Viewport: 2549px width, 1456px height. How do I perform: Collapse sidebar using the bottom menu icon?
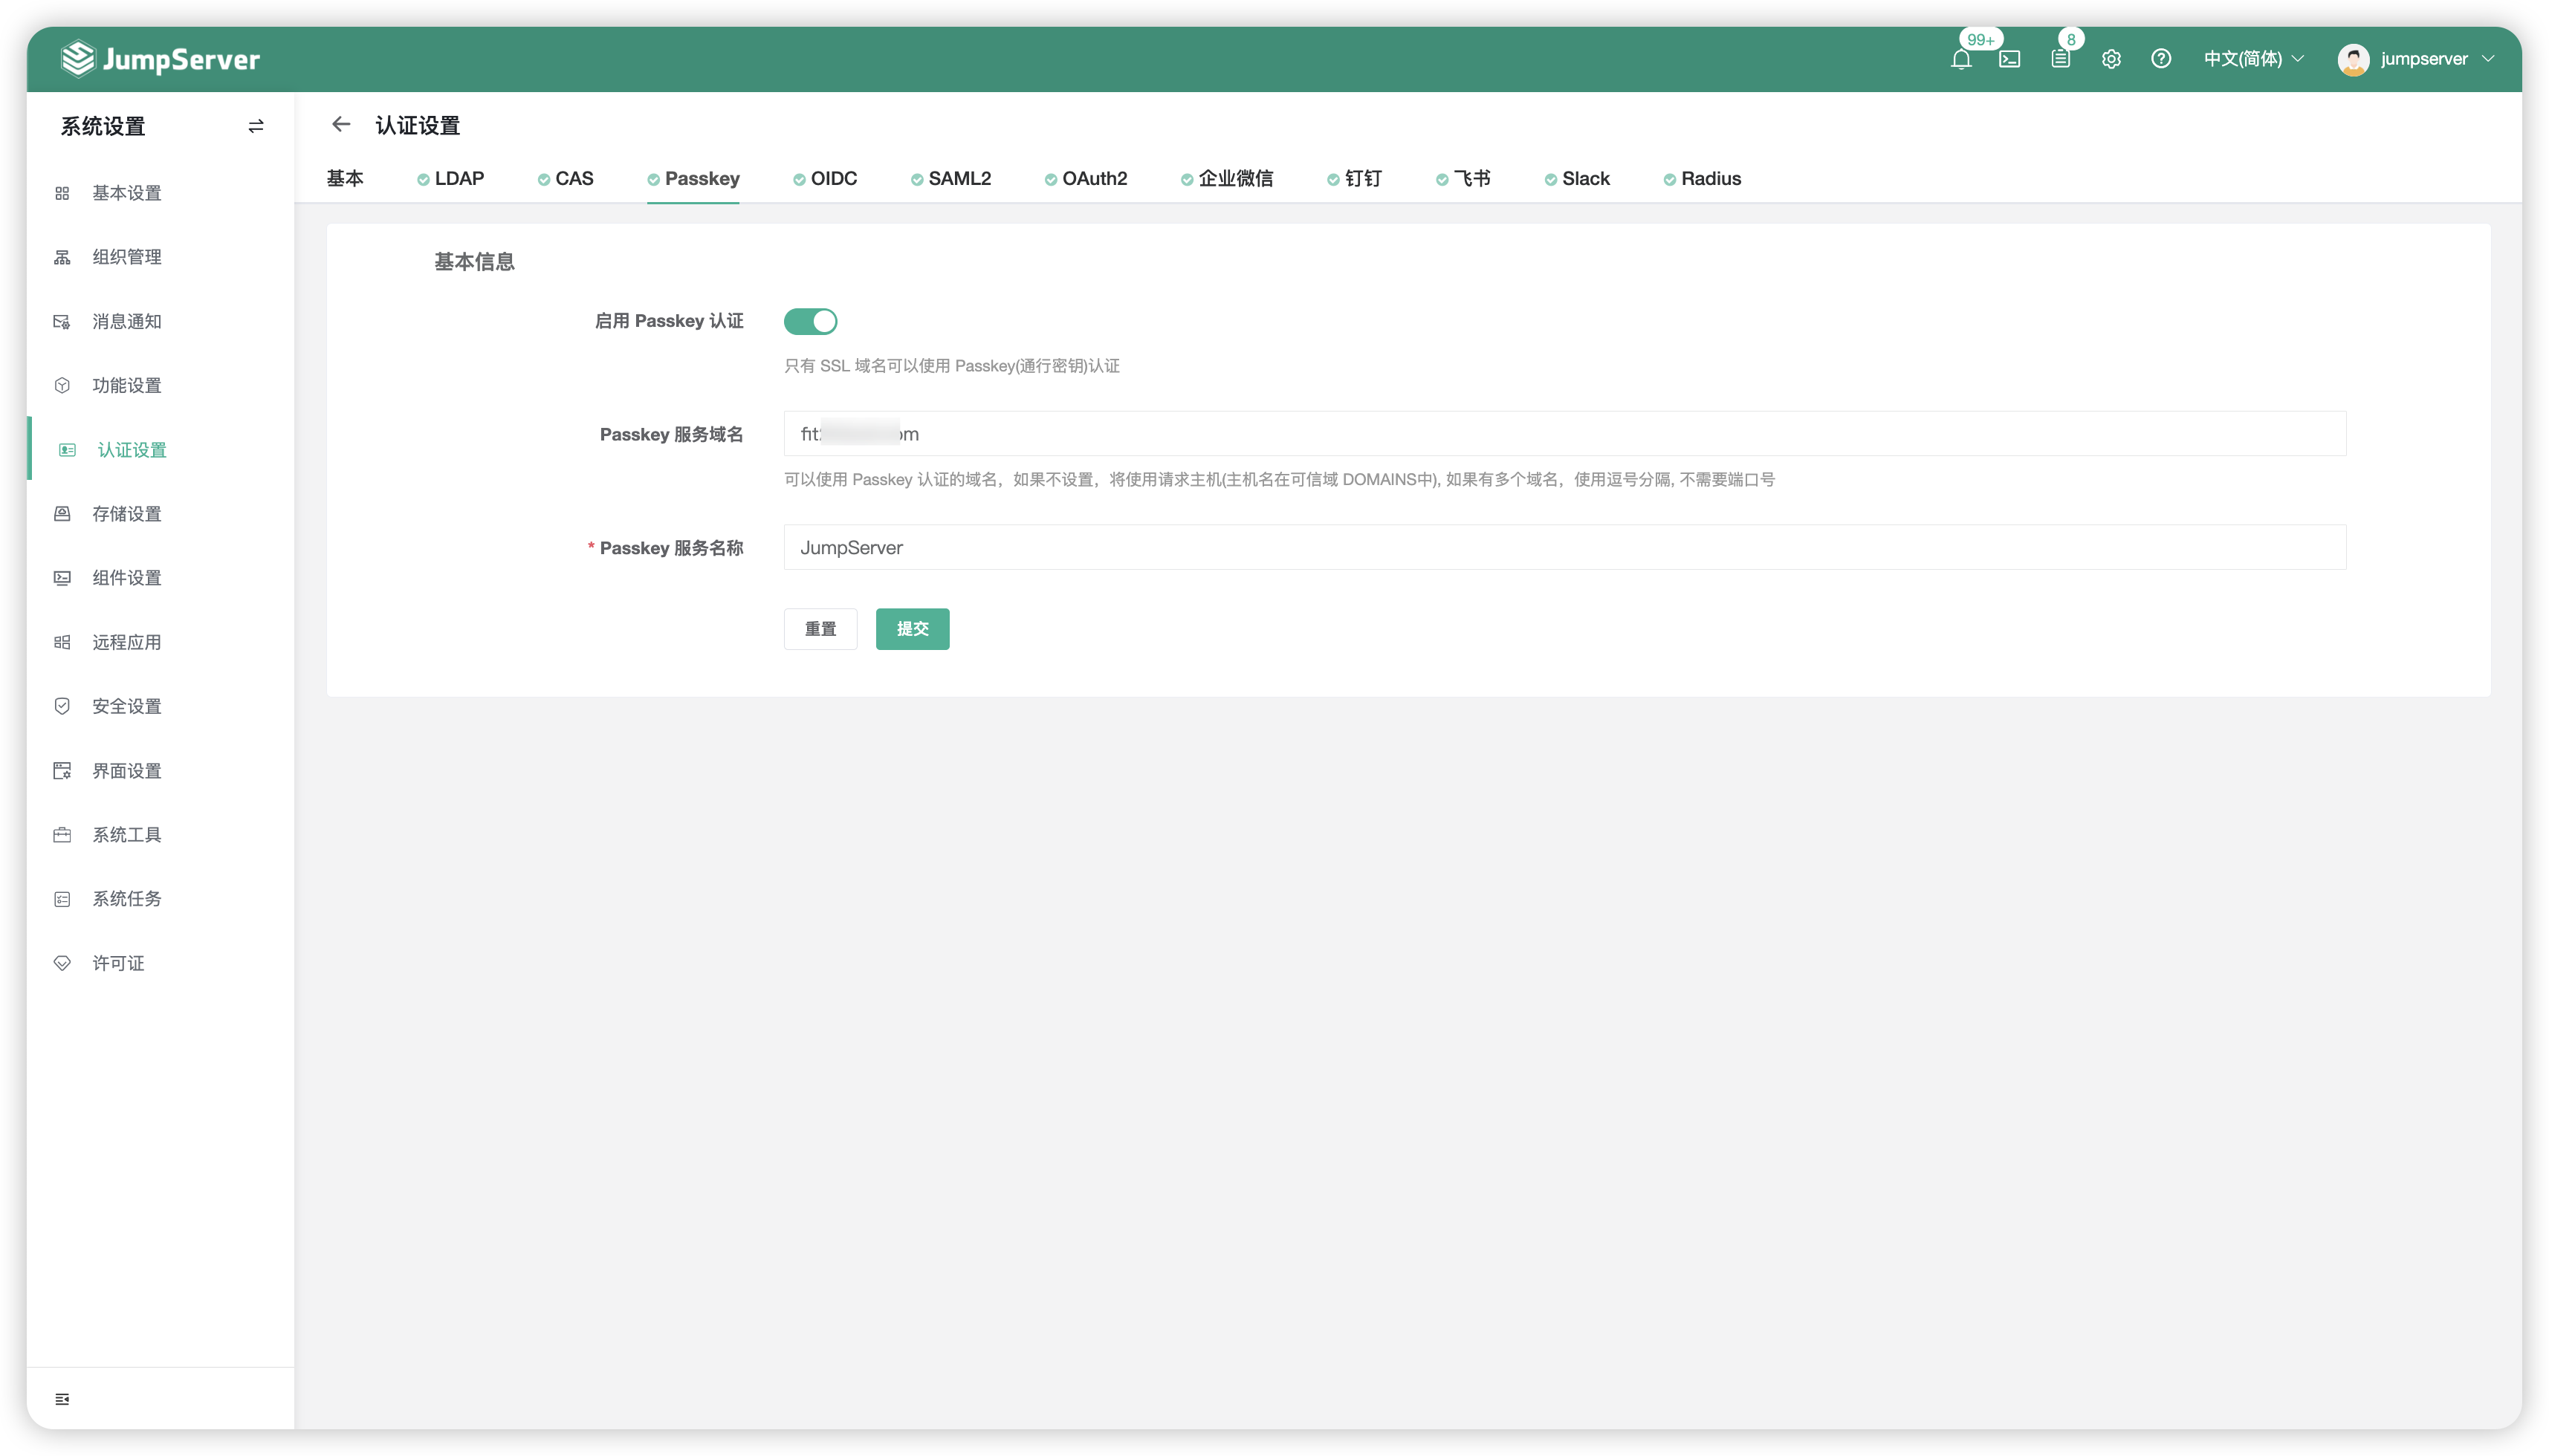[62, 1399]
